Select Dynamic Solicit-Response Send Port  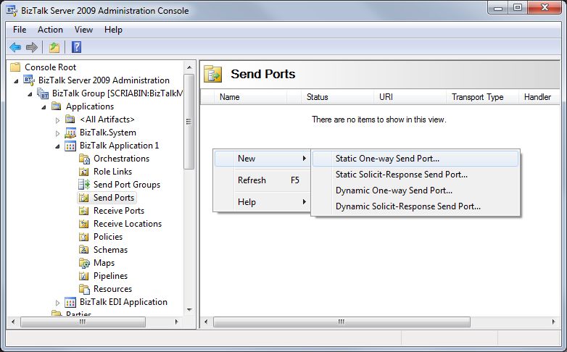click(415, 206)
